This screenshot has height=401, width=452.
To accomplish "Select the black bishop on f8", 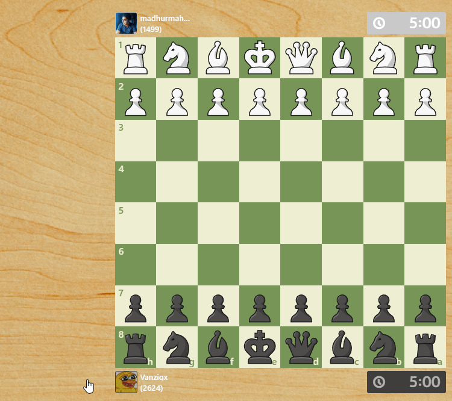I will tap(218, 347).
